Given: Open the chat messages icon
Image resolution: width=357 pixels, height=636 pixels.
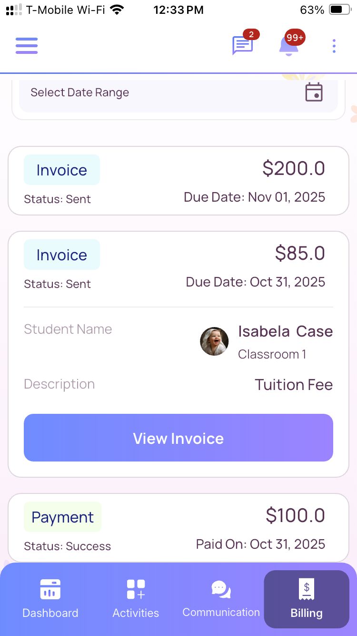Looking at the screenshot, I should pyautogui.click(x=242, y=46).
